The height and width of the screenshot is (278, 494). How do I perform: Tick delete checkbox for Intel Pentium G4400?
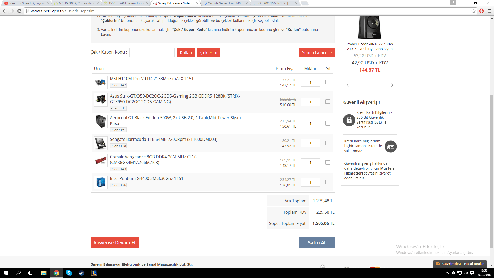328,182
